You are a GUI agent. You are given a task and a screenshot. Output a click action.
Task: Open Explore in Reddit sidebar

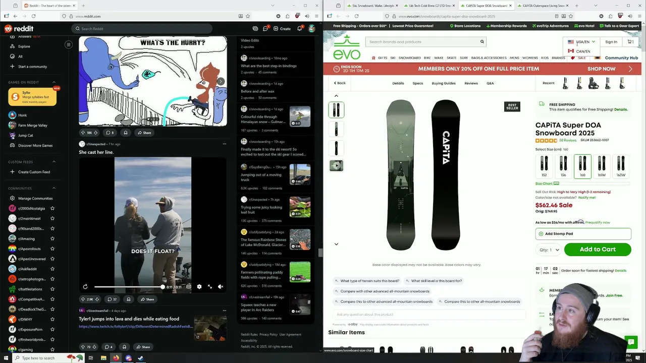24,46
